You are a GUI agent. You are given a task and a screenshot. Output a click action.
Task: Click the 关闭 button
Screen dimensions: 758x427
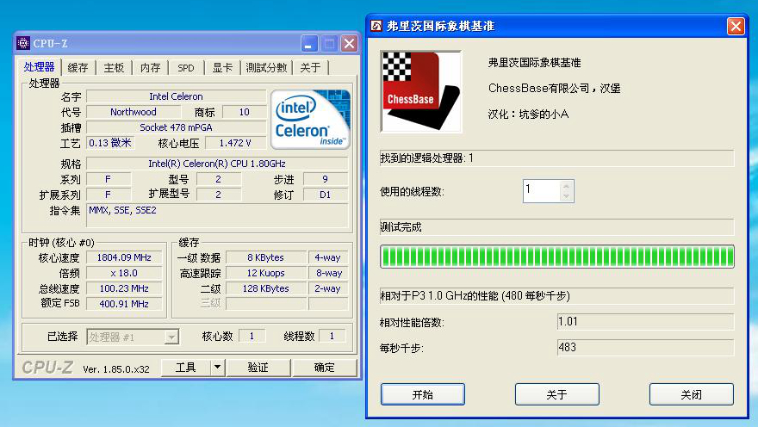click(692, 394)
